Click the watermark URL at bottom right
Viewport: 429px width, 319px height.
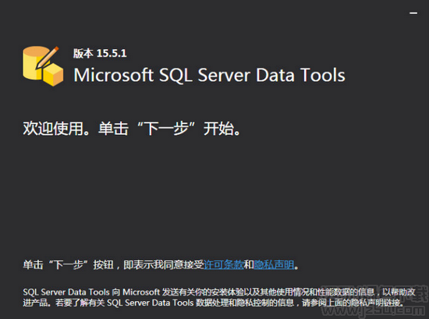(x=373, y=310)
